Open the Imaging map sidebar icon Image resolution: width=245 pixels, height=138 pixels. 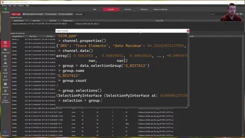(x=5, y=85)
